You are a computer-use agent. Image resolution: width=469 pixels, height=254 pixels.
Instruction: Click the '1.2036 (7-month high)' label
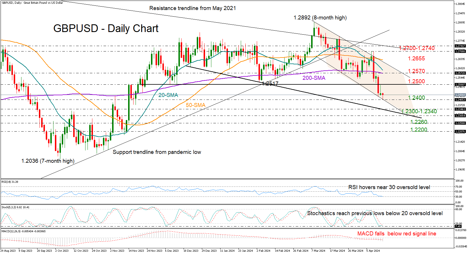[x=48, y=161]
